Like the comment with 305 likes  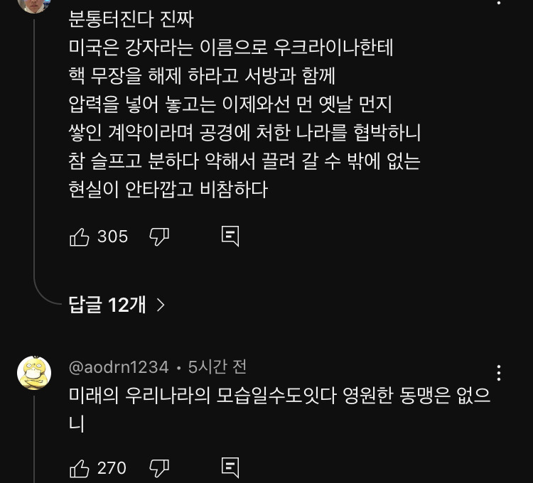click(80, 237)
